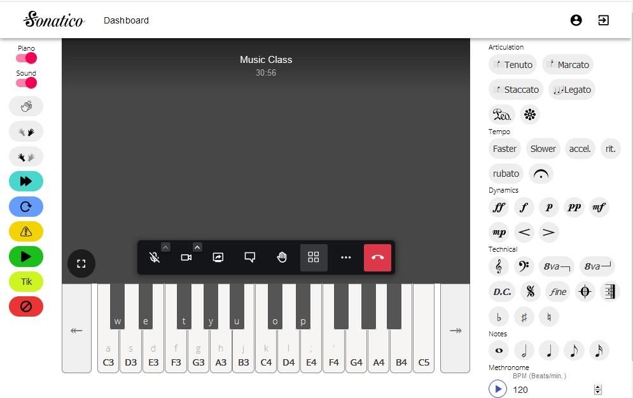Click the teal fast-forward button
This screenshot has height=398, width=633.
tap(26, 181)
